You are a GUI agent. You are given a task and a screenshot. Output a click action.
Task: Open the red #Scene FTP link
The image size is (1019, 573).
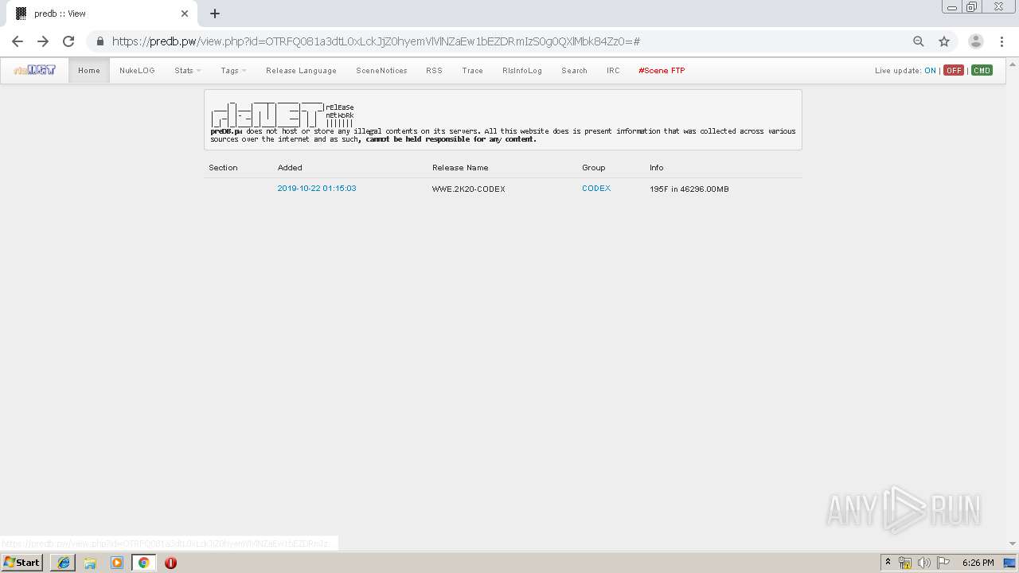662,71
